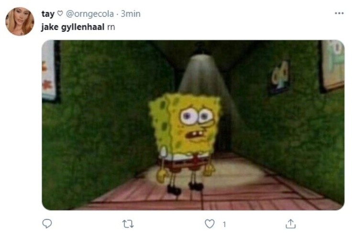This screenshot has height=236, width=354.
Task: Open the @orngecola handle link
Action: coord(90,14)
